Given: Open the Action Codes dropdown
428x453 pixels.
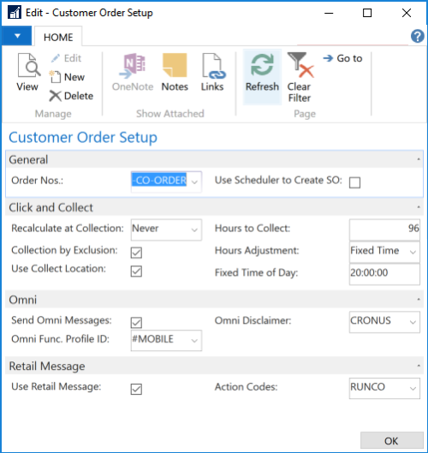Looking at the screenshot, I should [413, 389].
